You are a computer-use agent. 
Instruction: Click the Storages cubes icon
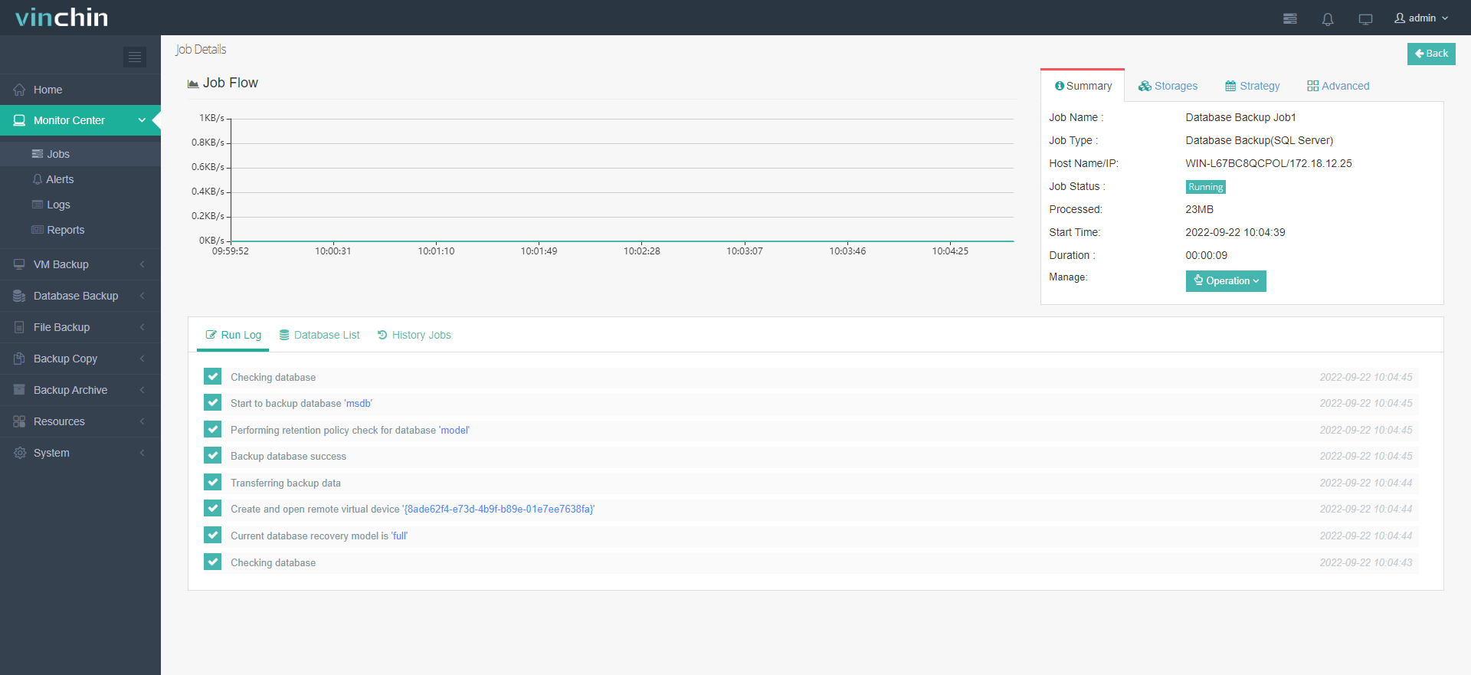1145,86
